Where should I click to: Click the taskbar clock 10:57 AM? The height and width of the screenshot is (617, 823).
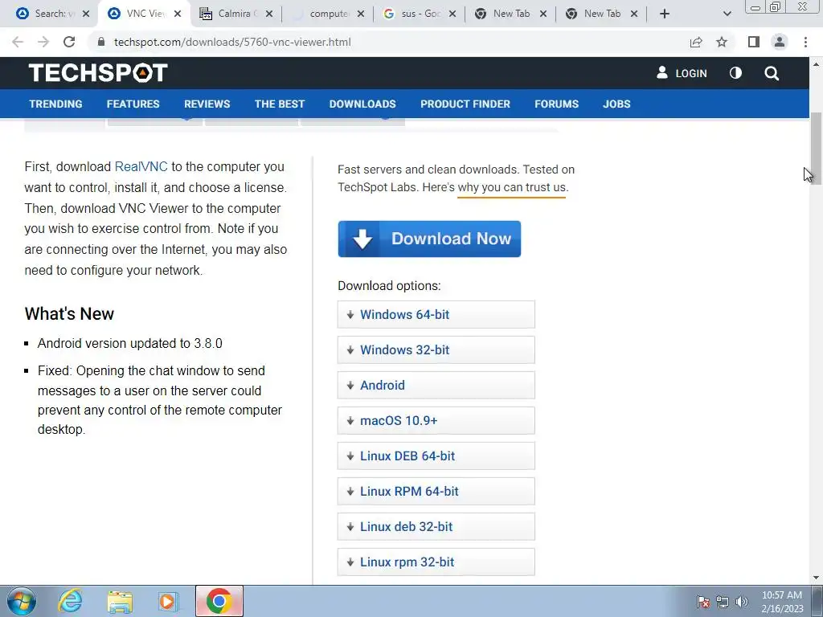[x=782, y=595]
